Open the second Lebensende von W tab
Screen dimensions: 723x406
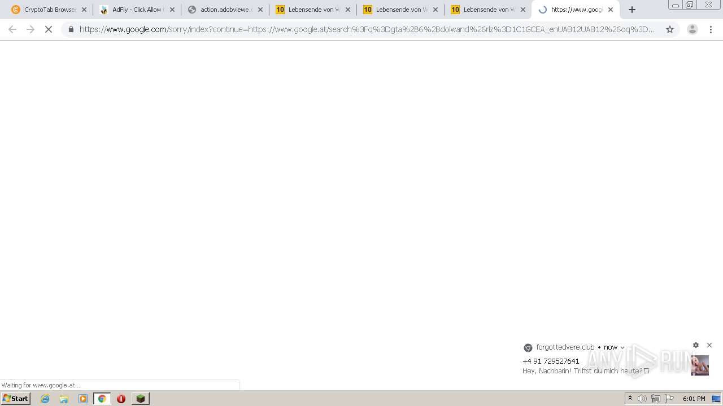point(400,10)
